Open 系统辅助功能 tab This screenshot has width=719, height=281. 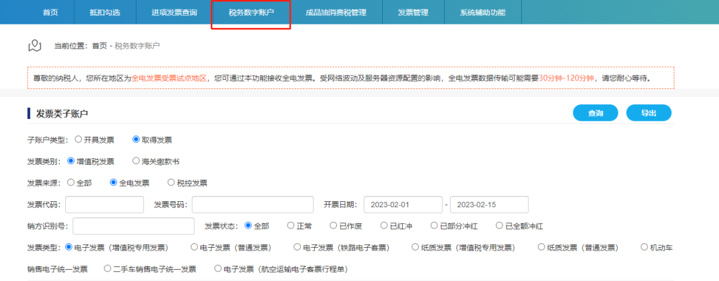click(483, 13)
